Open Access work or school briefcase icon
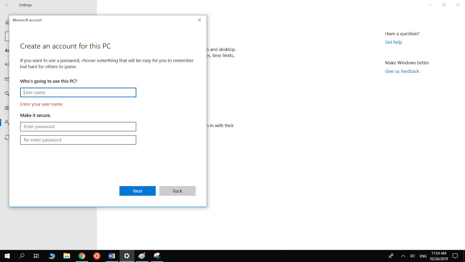465x262 pixels. (x=7, y=108)
